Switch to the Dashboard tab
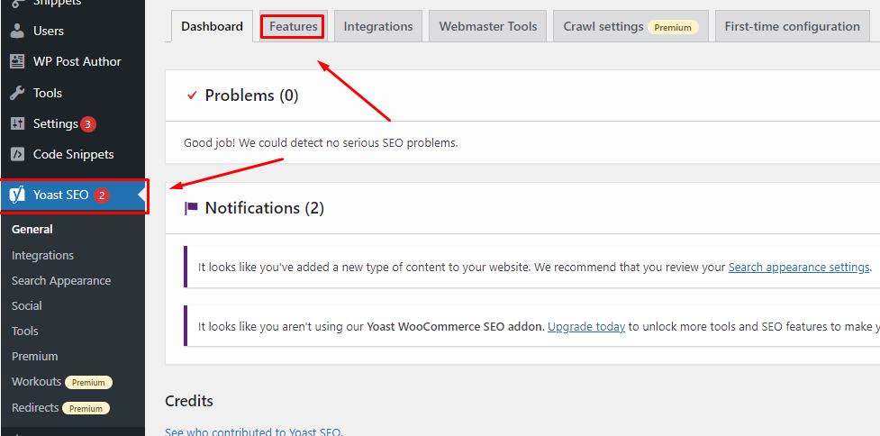Image resolution: width=880 pixels, height=436 pixels. tap(212, 26)
